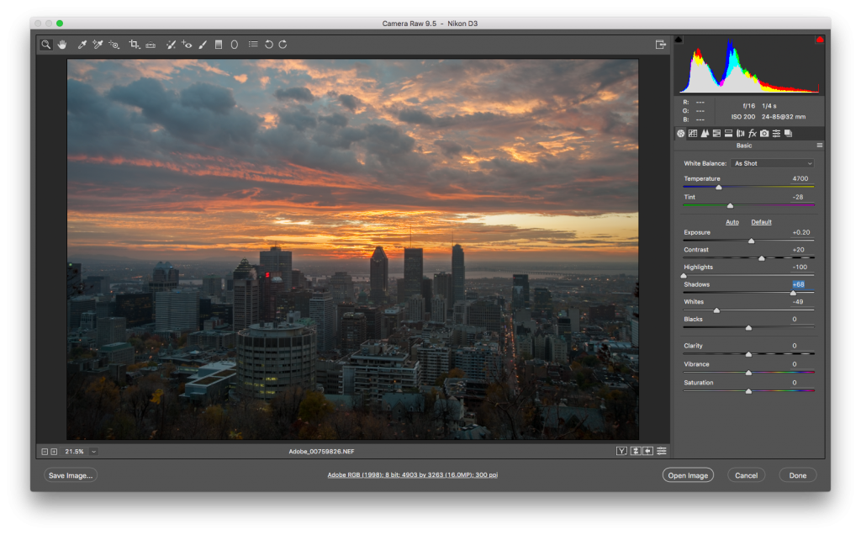Image resolution: width=861 pixels, height=535 pixels.
Task: Toggle the highlight clipping warning on the histogram
Action: click(819, 38)
